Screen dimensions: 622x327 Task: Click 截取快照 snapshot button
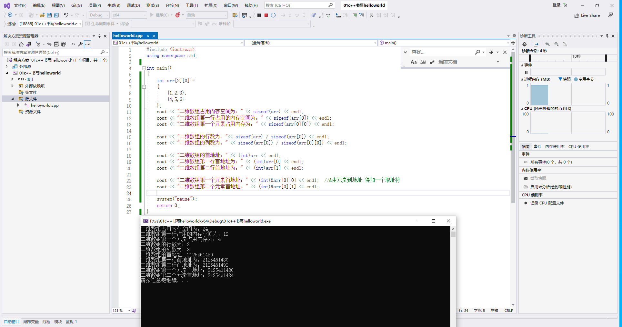538,178
